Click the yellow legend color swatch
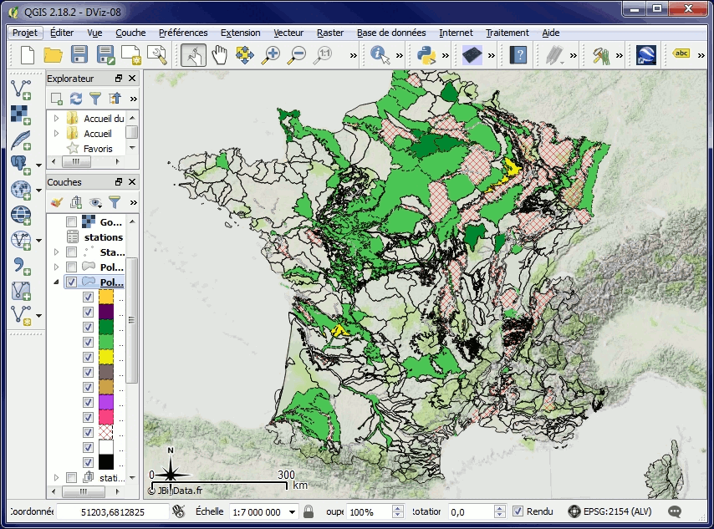 pyautogui.click(x=106, y=357)
